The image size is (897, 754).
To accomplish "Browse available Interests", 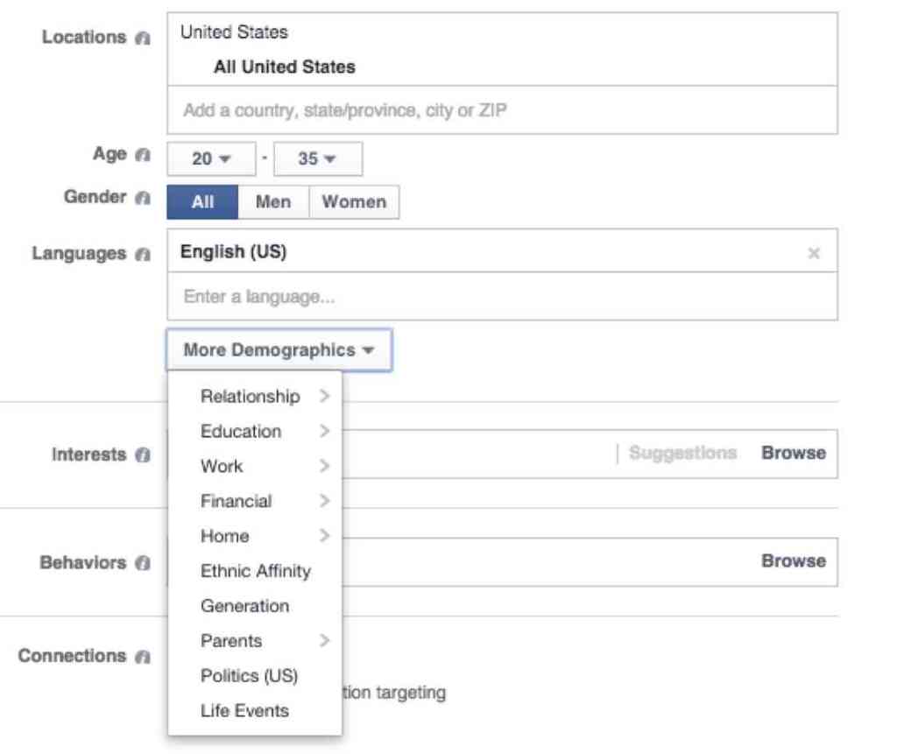I will click(793, 453).
